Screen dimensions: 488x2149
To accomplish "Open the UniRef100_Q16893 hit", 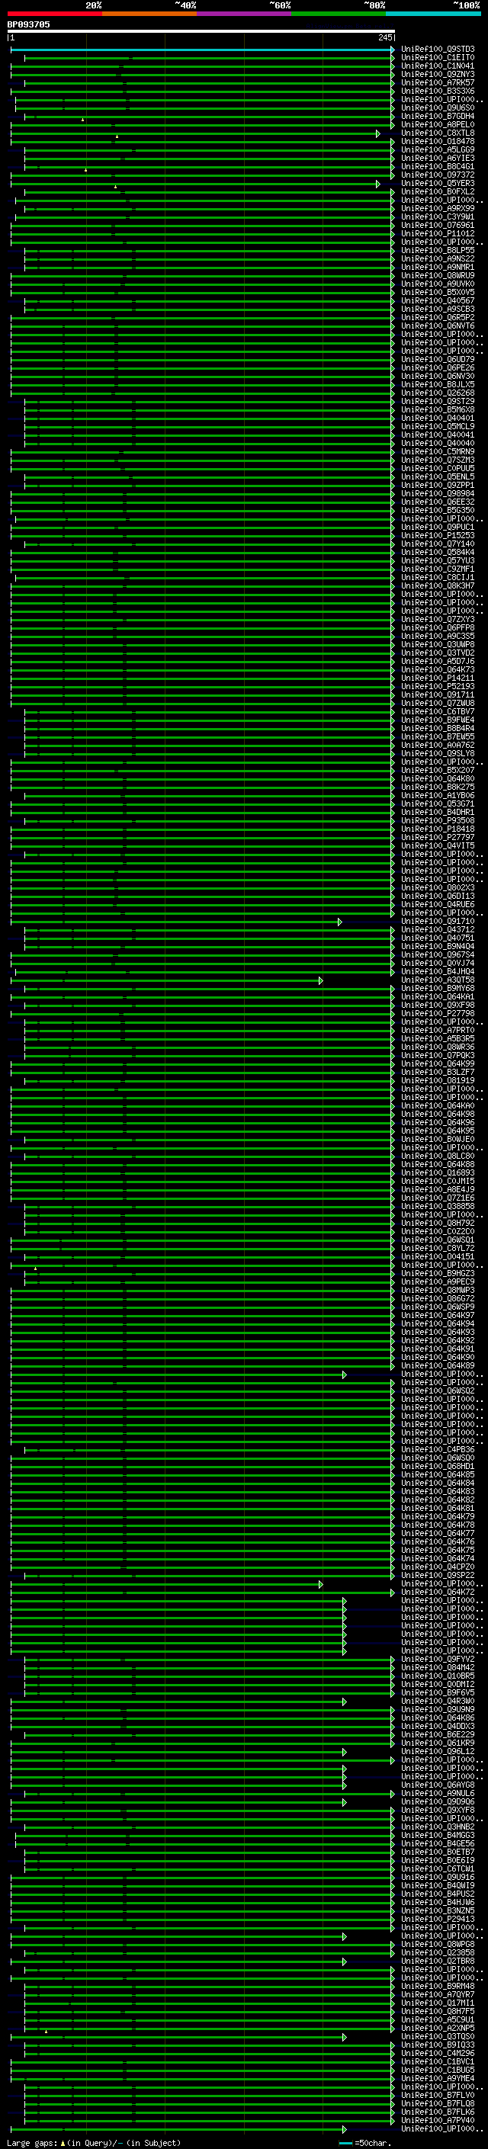I will [x=438, y=1173].
